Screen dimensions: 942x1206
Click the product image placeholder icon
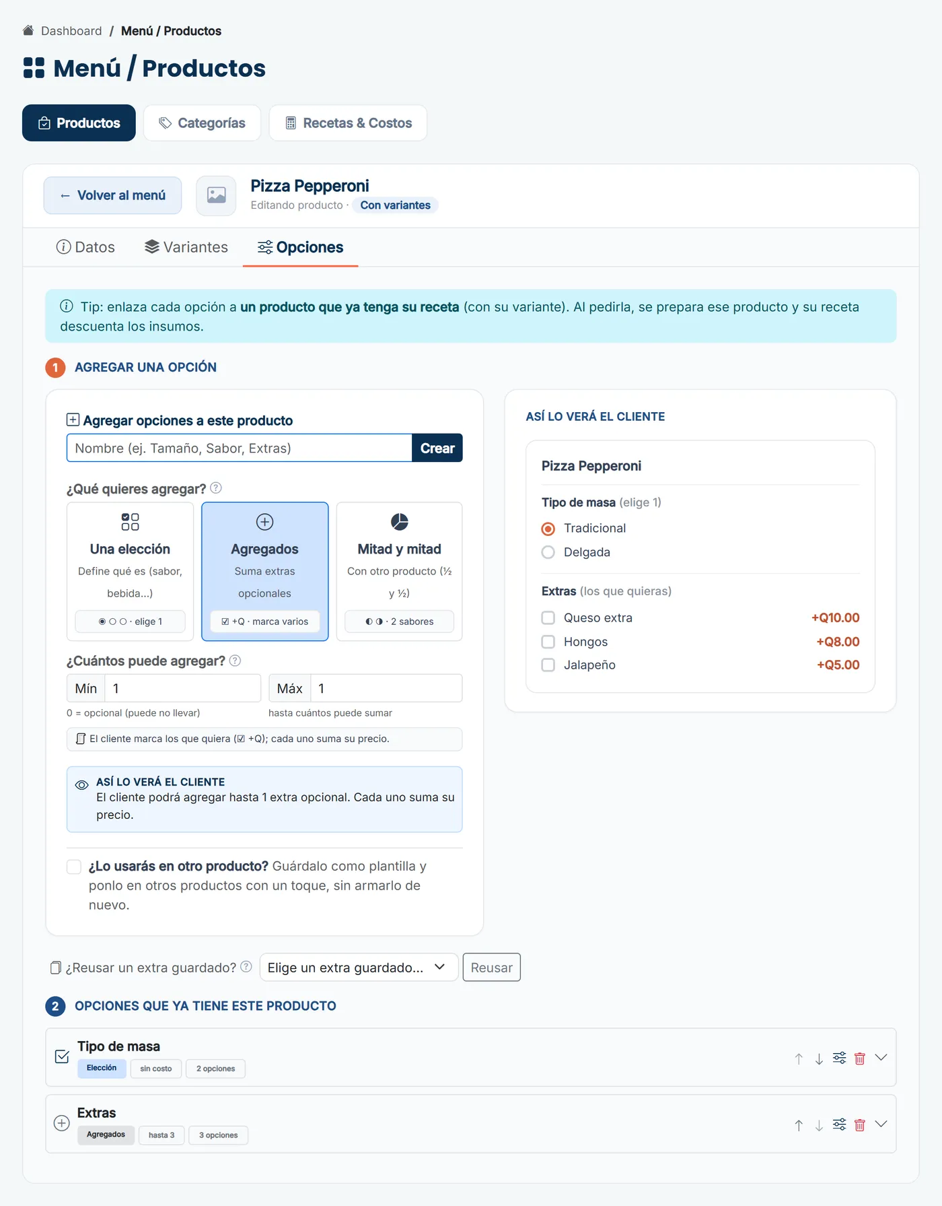pos(216,196)
